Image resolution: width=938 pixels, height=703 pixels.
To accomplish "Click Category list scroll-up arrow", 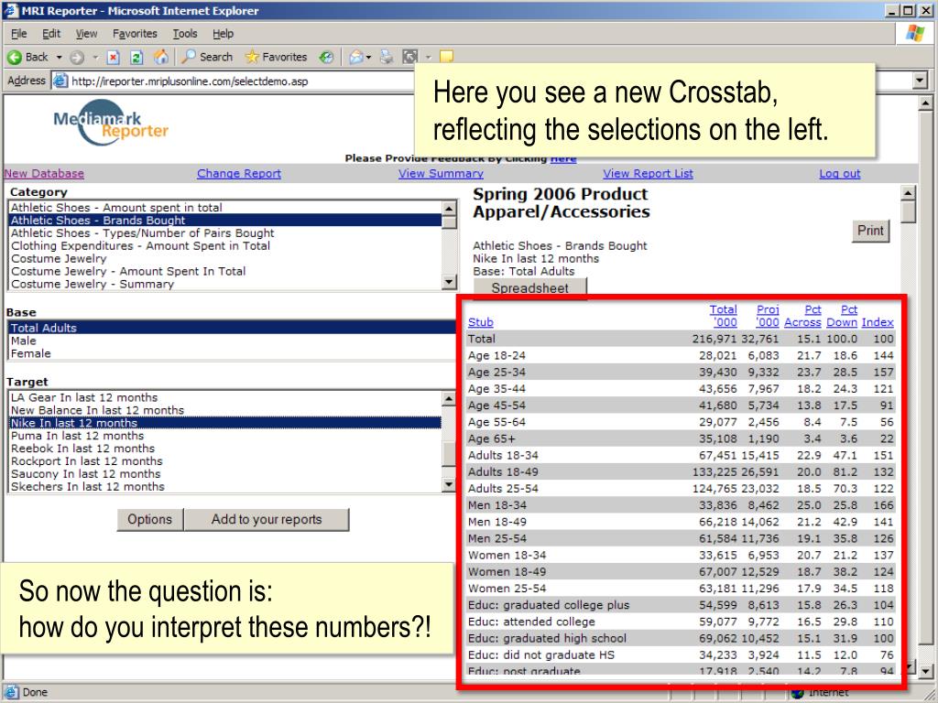I will (x=449, y=208).
